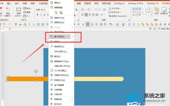Open the 视图 ribbon tab
Viewport: 170px width, 106px height.
coord(79,3)
